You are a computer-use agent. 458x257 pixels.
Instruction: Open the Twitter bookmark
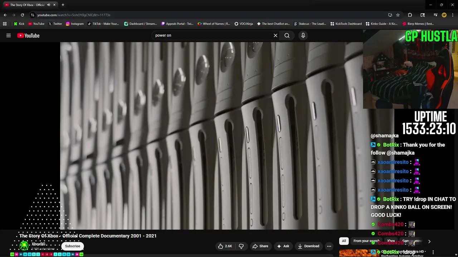point(55,24)
